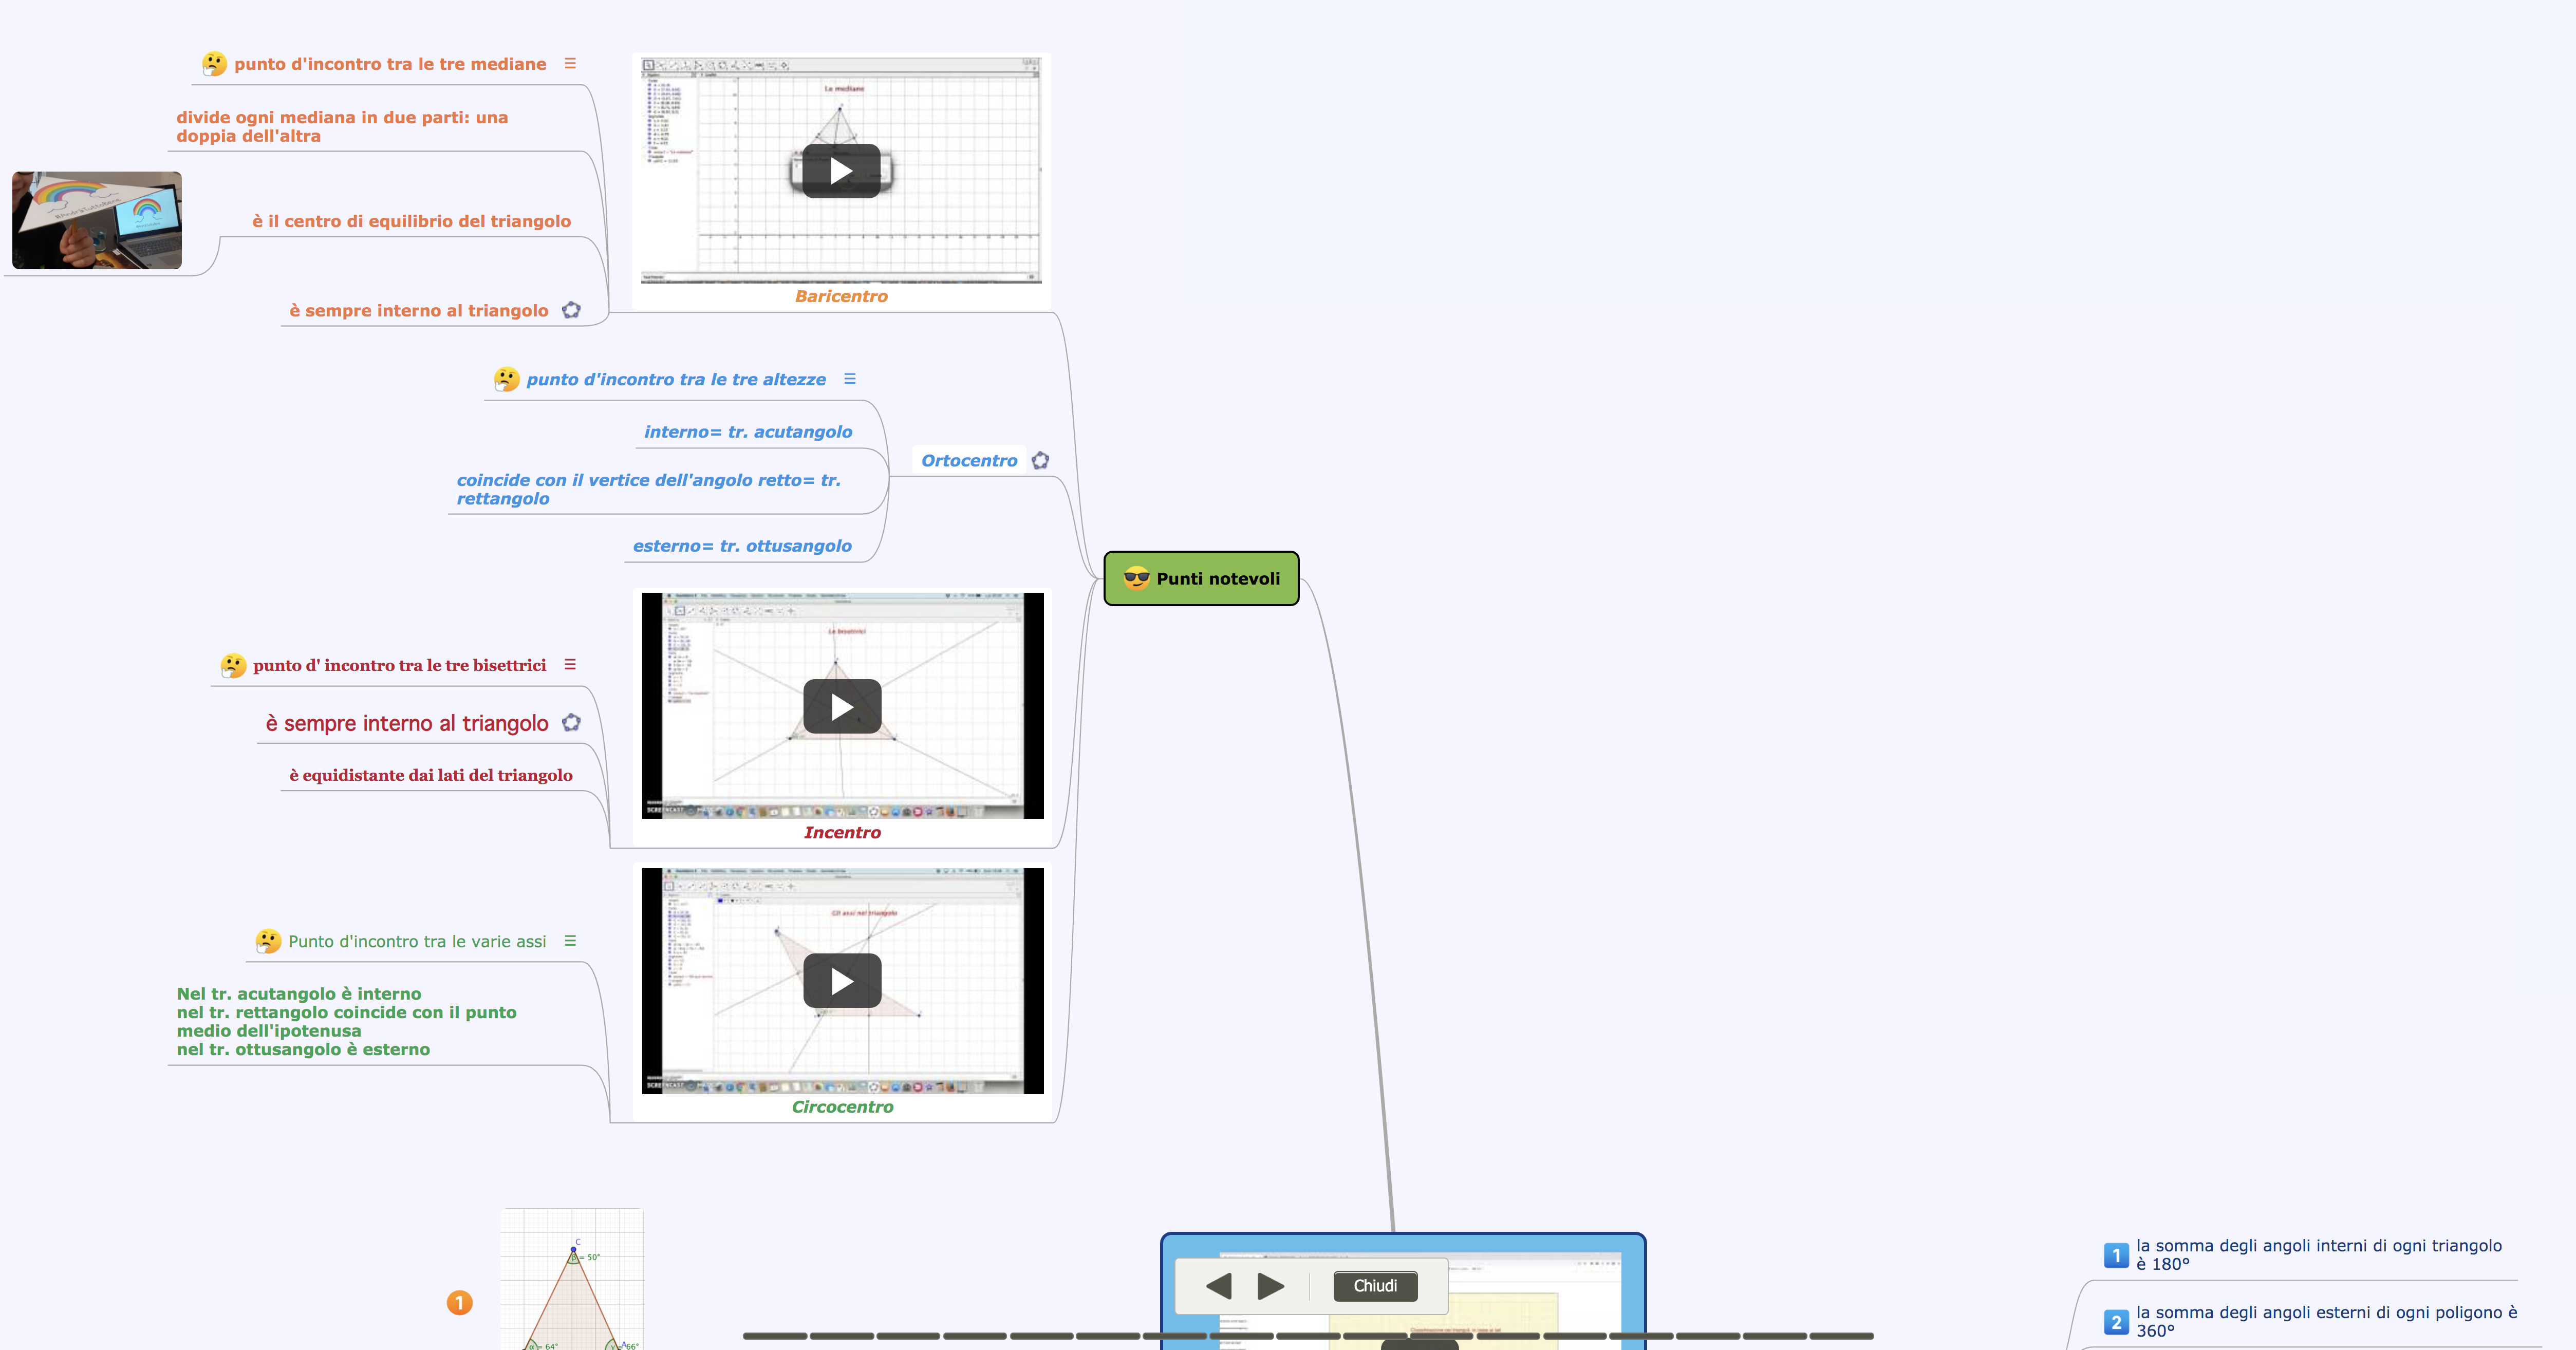Play the Incentro video

[842, 707]
